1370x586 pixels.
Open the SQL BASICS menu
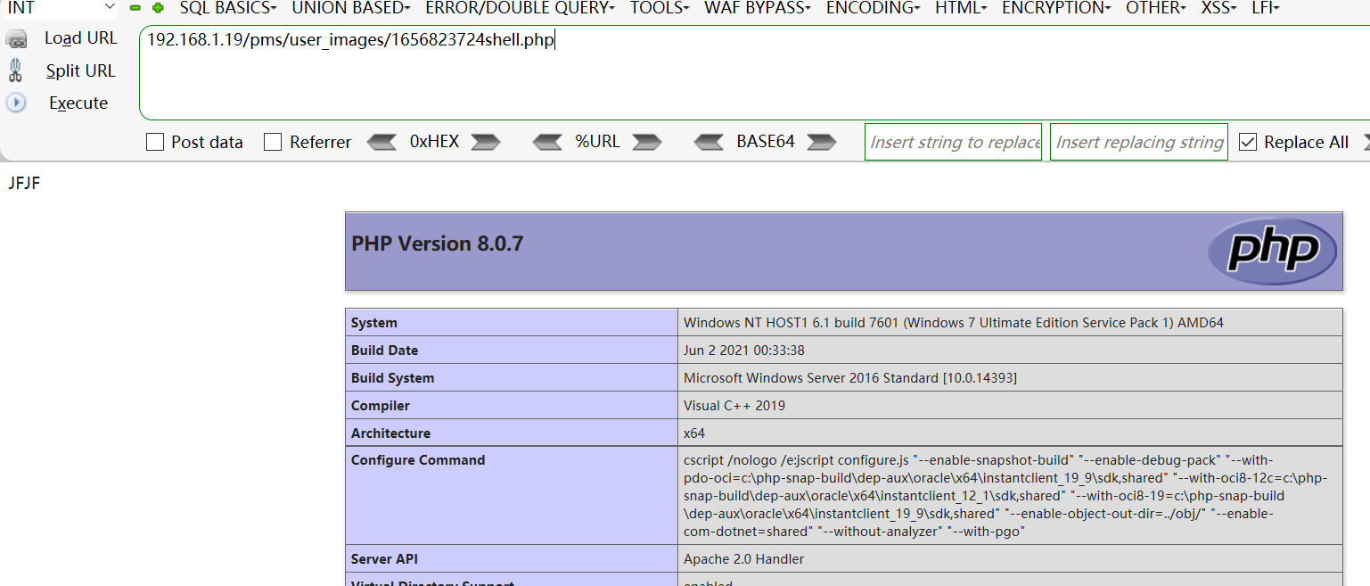pos(227,8)
